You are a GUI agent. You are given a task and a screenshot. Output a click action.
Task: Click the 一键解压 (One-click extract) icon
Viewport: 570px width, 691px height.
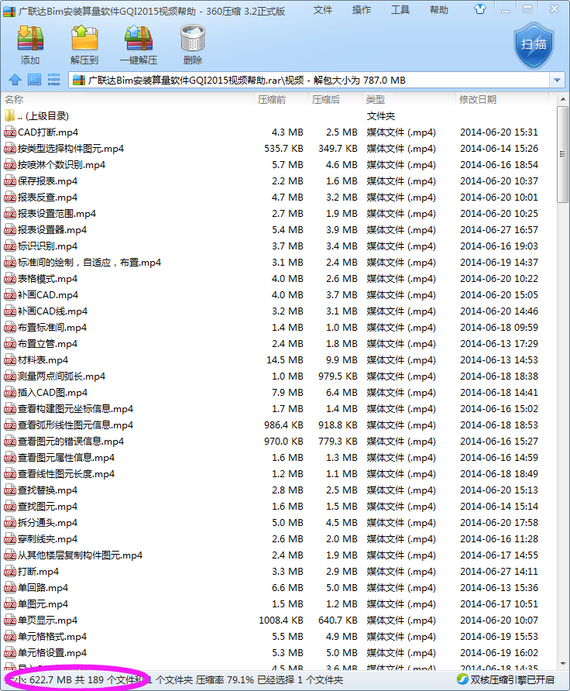[139, 38]
